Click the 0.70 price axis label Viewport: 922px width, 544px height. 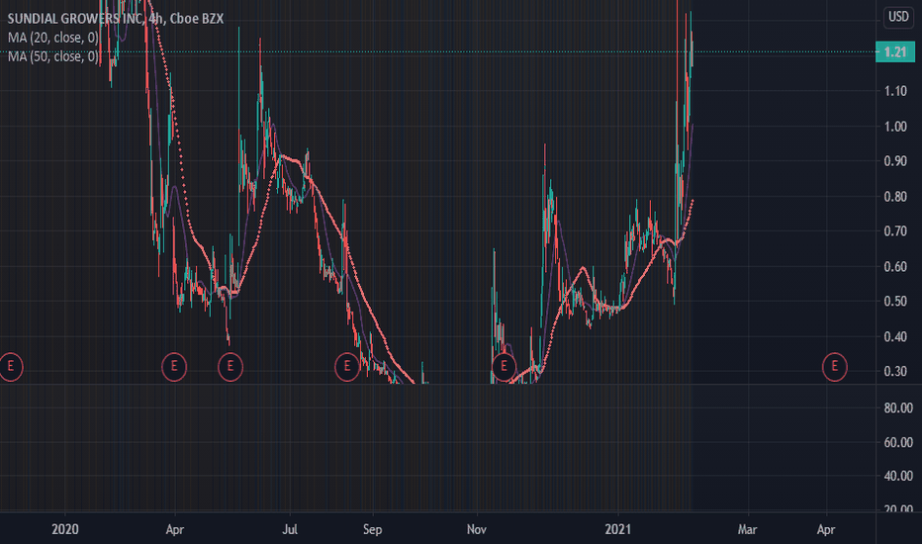[x=895, y=231]
